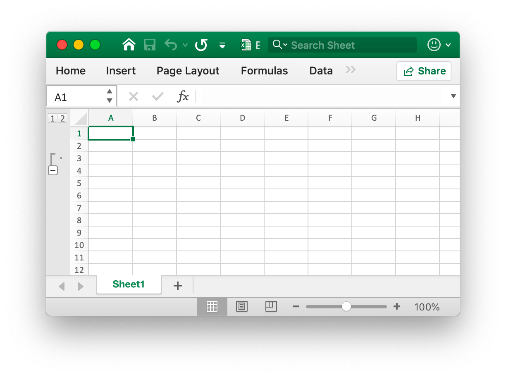Click the Save floppy disk icon
This screenshot has height=377, width=506.
150,45
